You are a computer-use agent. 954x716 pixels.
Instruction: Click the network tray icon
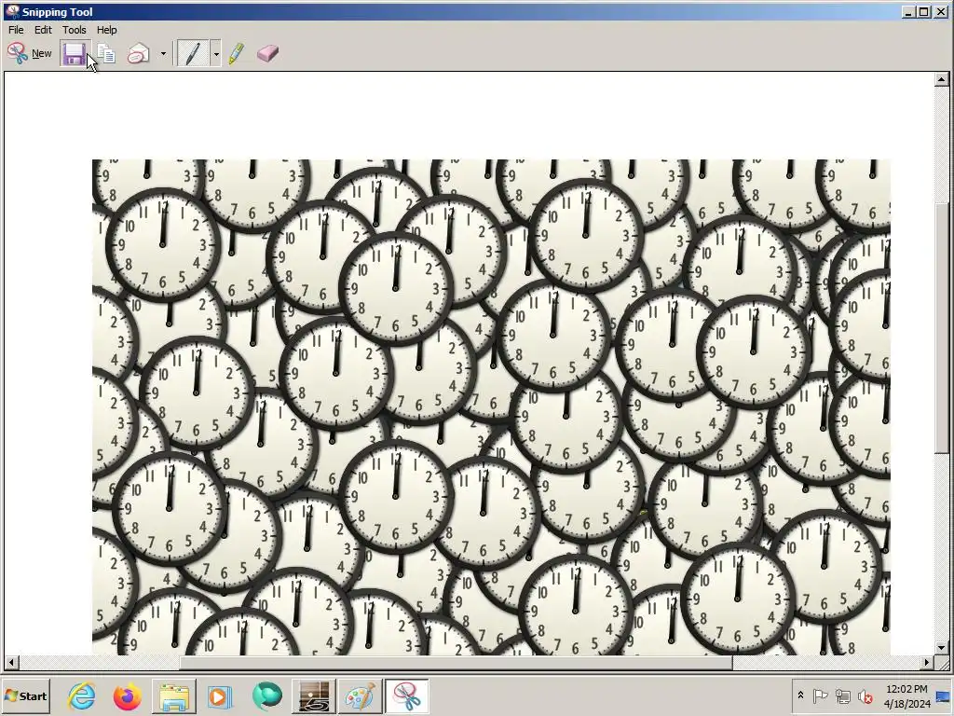click(842, 695)
